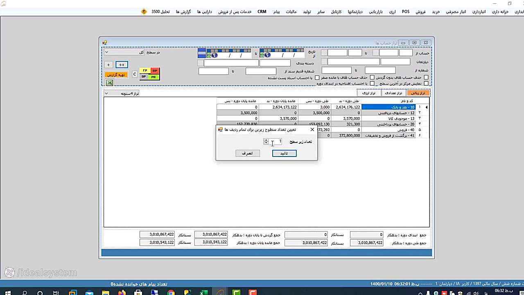The width and height of the screenshot is (524, 295).
Task: Select row 41 - برگشت از فروش و تخفیفات
Action: coord(388,136)
